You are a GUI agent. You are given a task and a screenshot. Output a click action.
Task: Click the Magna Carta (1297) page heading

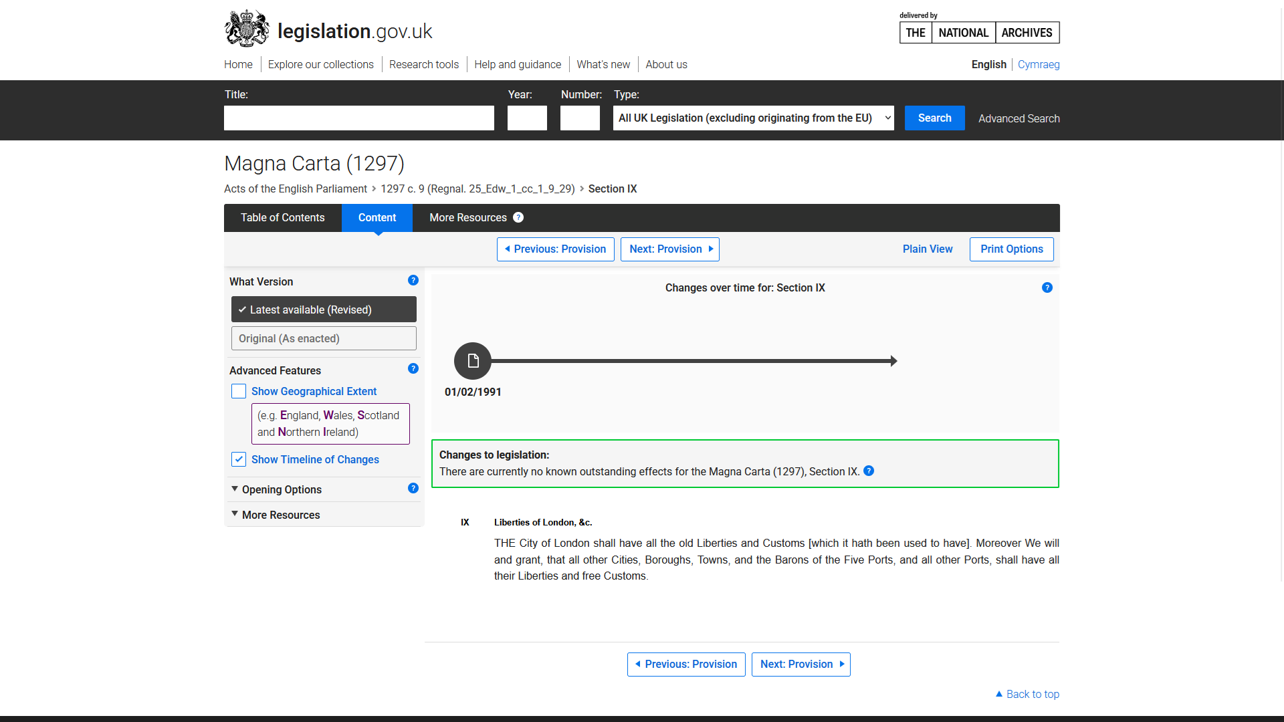tap(314, 163)
